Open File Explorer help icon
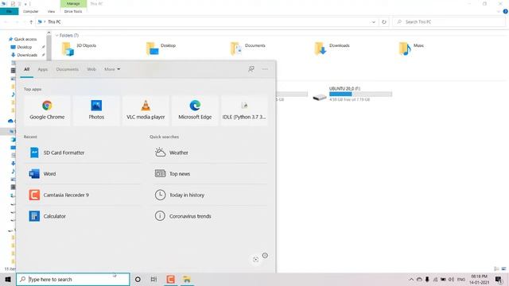This screenshot has height=286, width=509. [x=505, y=11]
